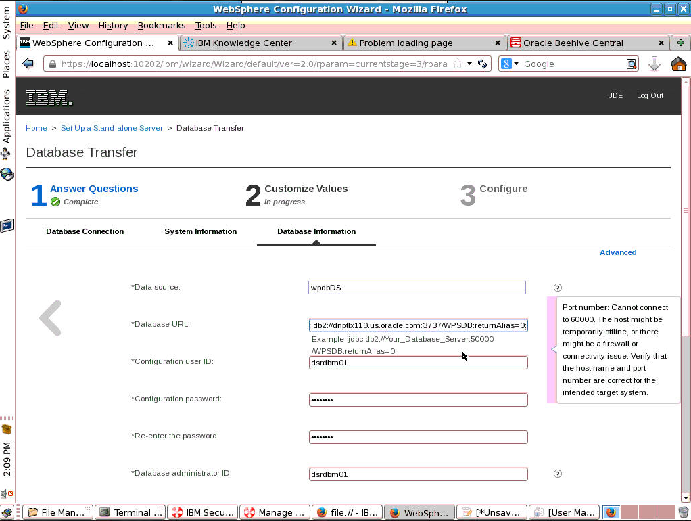691x521 pixels.
Task: Open the Bookmarks menu
Action: point(161,25)
